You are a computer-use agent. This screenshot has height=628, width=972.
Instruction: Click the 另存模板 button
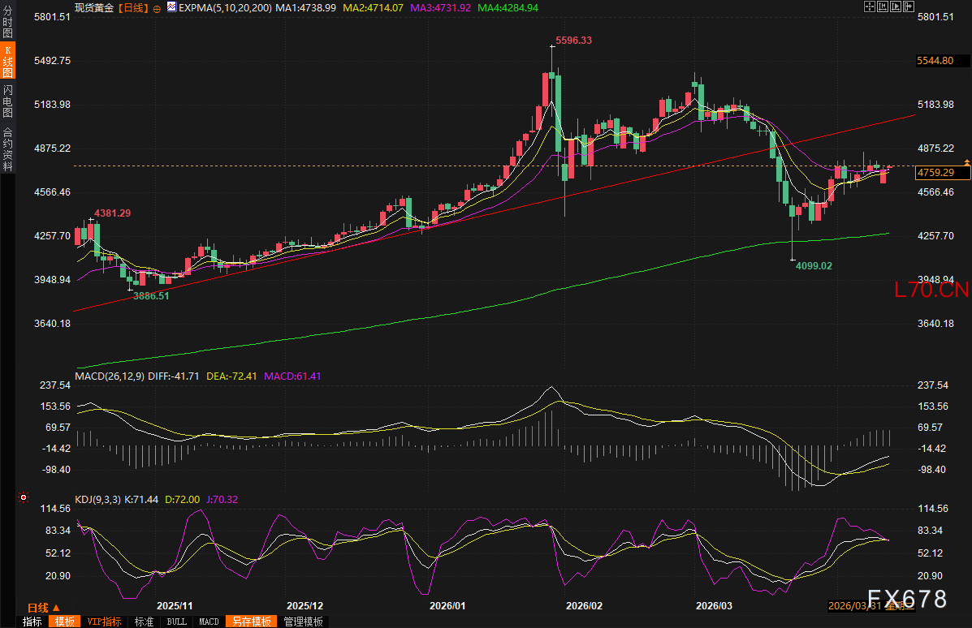tap(251, 622)
